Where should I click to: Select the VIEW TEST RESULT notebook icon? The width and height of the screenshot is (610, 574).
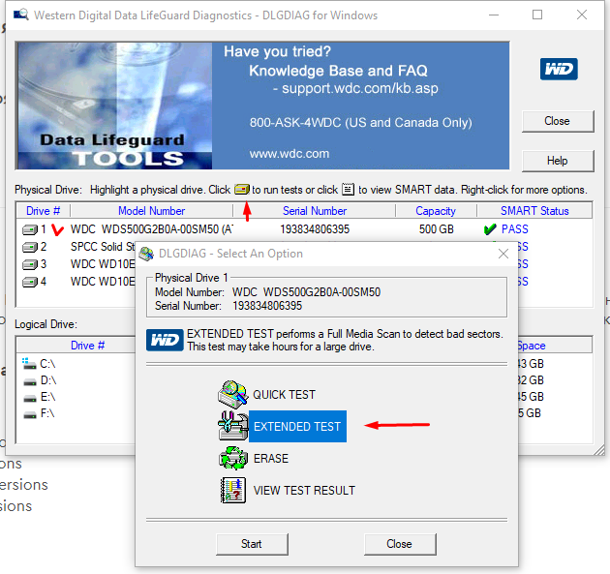click(x=233, y=490)
